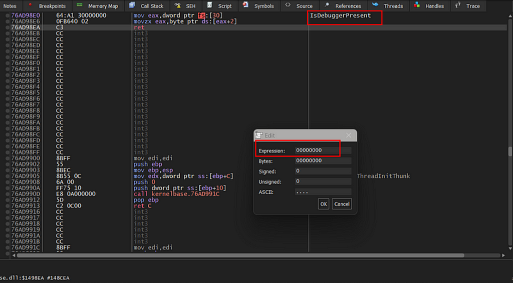Toggle breakpoint at address 76AD991C

(7, 247)
